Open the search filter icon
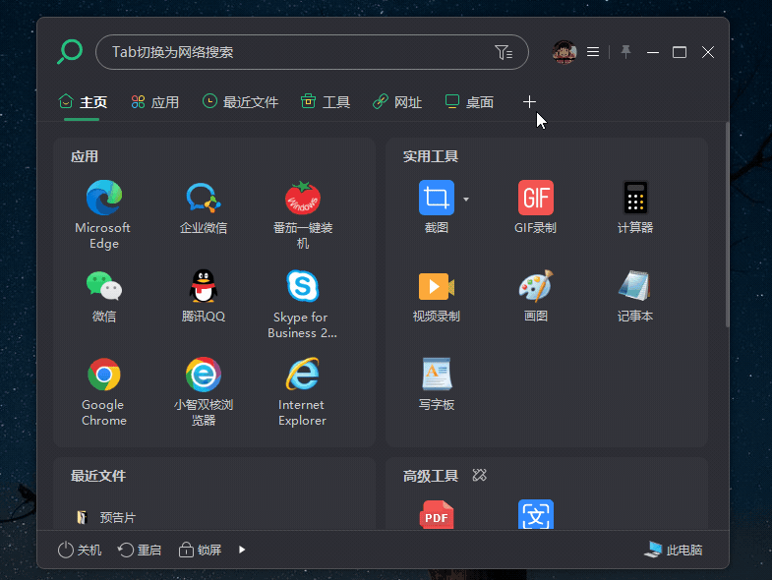This screenshot has height=580, width=772. click(x=504, y=52)
